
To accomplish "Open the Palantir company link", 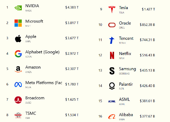I will [126, 84].
